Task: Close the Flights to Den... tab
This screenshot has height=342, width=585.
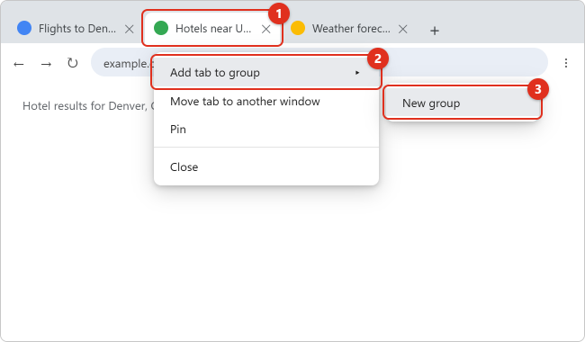Action: point(129,29)
